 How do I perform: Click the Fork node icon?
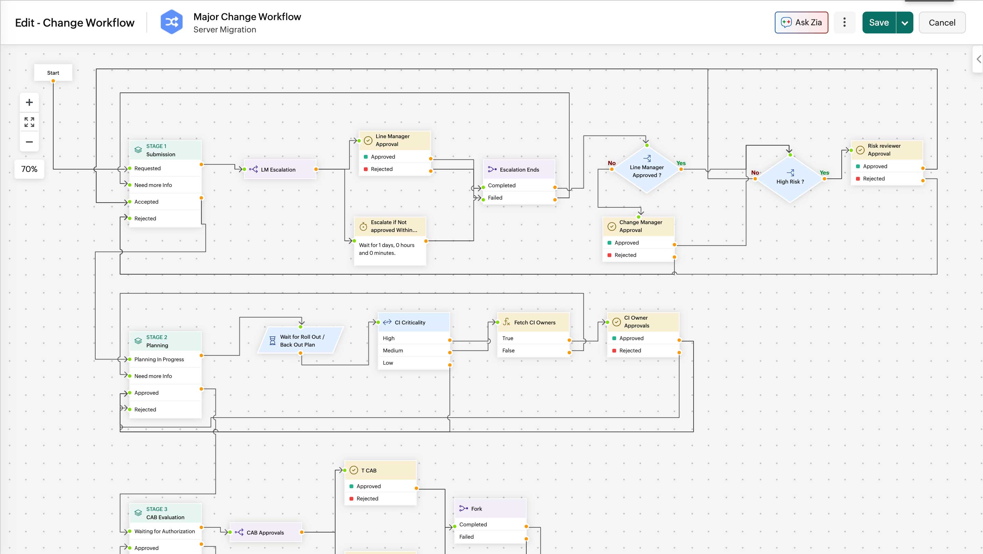464,508
